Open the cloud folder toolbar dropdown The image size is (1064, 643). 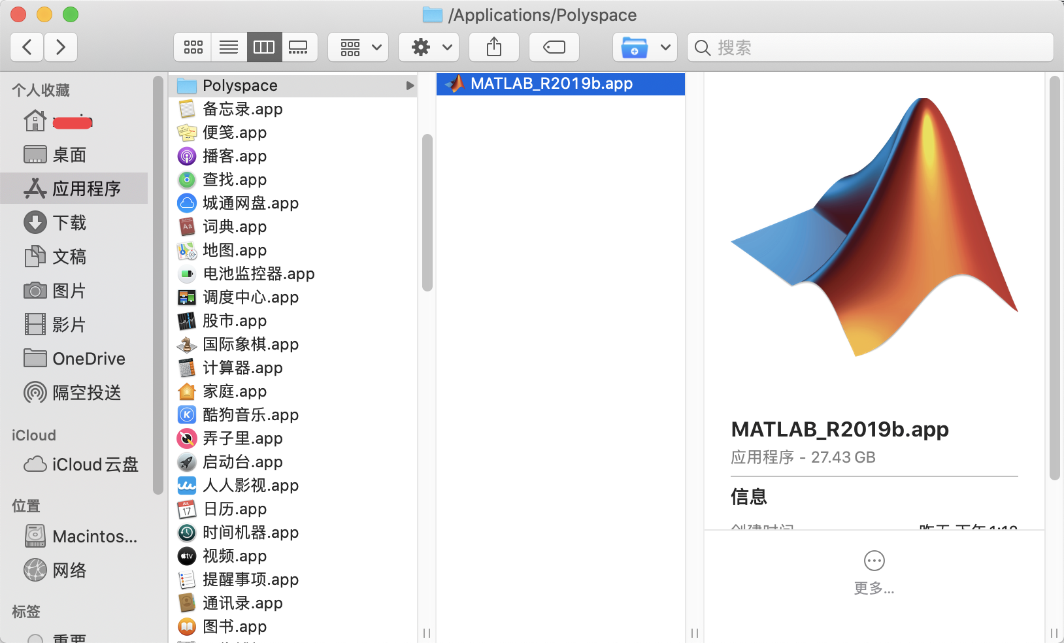point(645,47)
